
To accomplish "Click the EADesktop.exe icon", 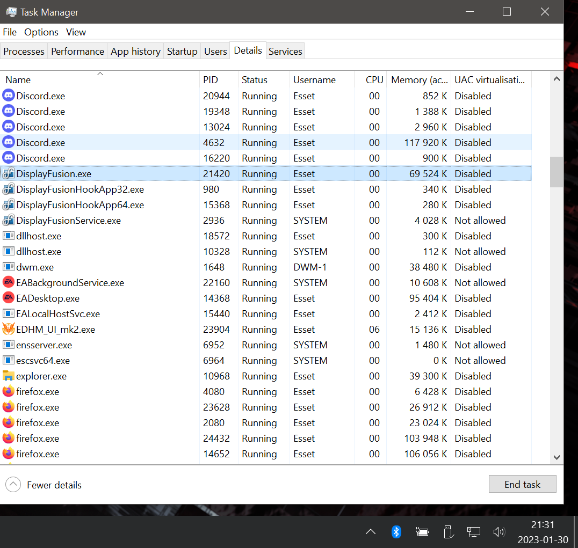I will click(x=9, y=298).
